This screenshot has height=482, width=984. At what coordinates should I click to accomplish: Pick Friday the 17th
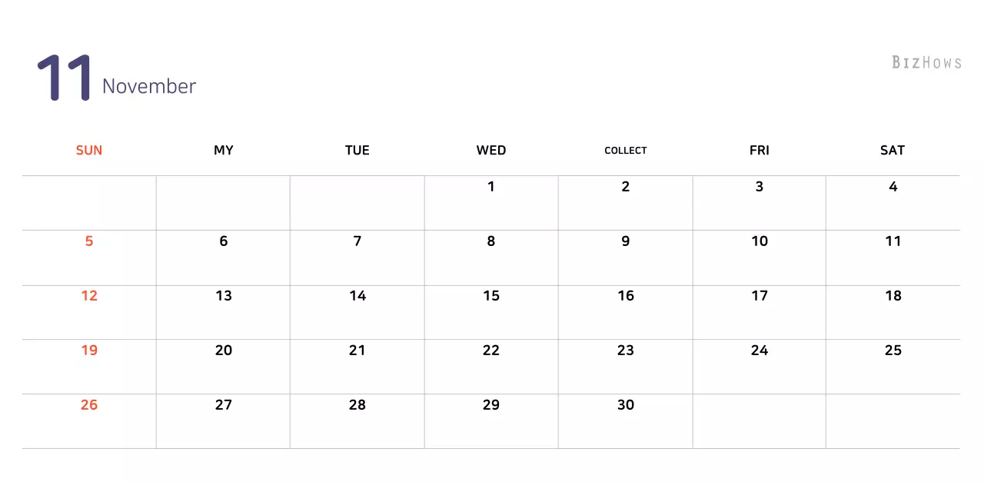760,296
